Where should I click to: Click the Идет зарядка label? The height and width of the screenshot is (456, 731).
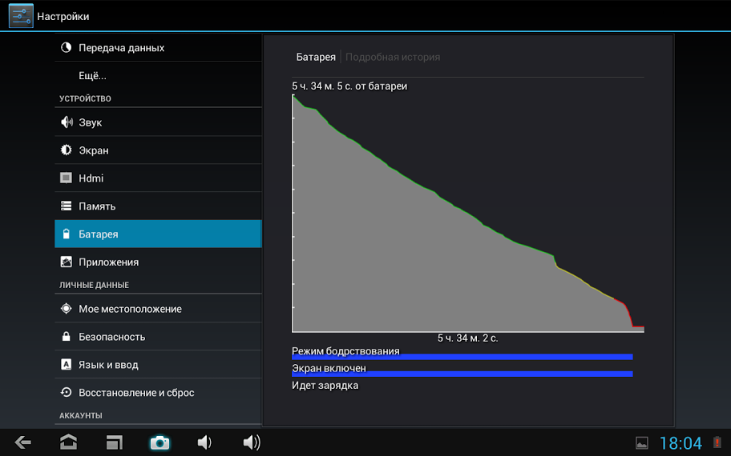[x=325, y=386]
